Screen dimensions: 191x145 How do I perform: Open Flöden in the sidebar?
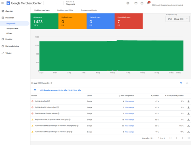(9, 33)
